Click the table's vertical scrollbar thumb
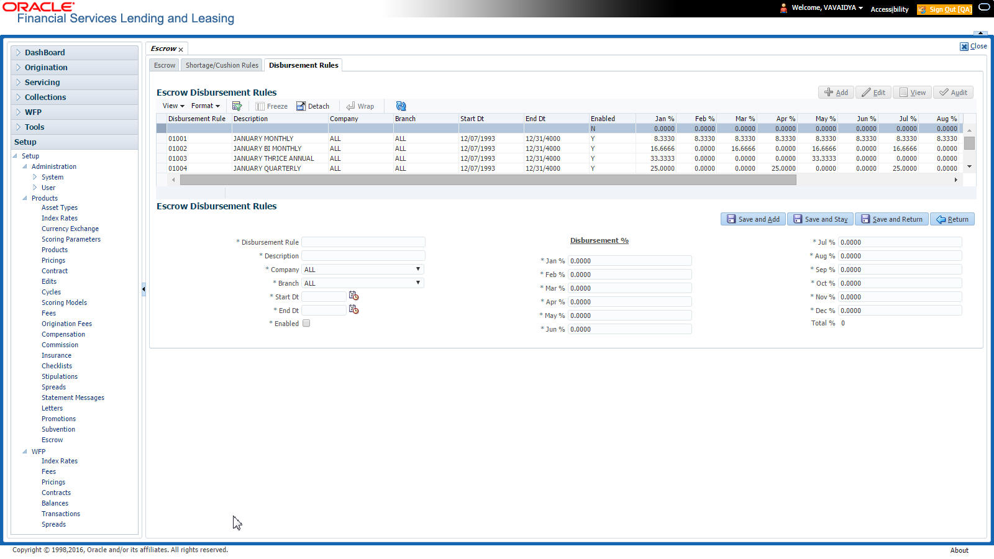The image size is (994, 559). coord(969,143)
